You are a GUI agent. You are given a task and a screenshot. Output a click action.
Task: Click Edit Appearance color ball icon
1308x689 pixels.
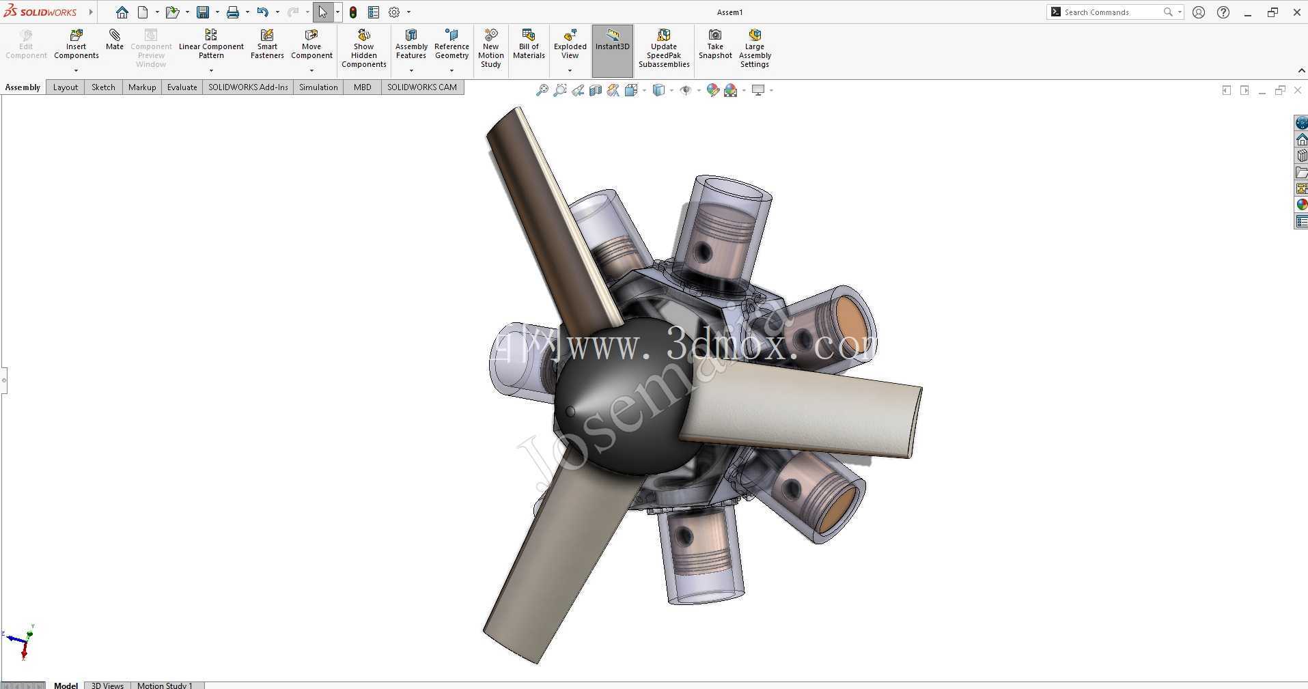(712, 90)
